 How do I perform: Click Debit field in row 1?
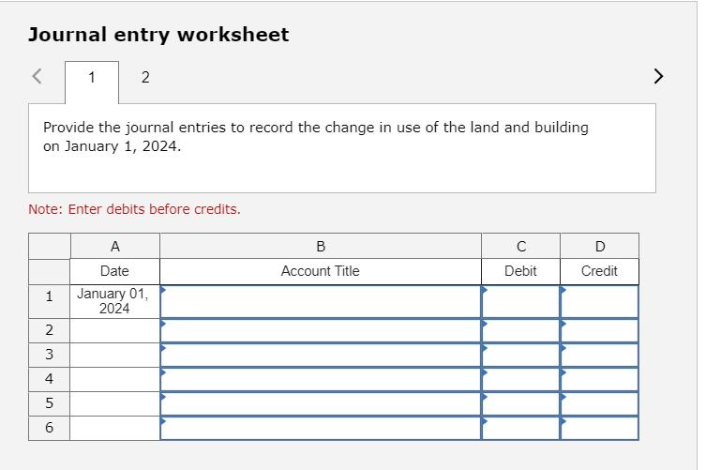(x=520, y=301)
